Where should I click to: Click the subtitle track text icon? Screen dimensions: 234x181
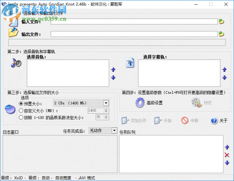(x=130, y=63)
